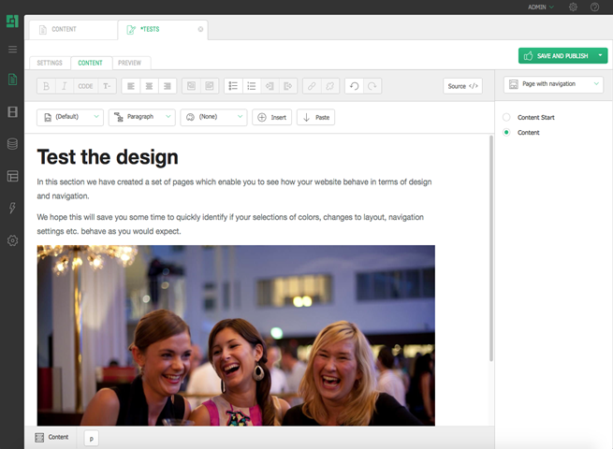This screenshot has height=449, width=613.
Task: Select the p element path button
Action: [x=92, y=439]
